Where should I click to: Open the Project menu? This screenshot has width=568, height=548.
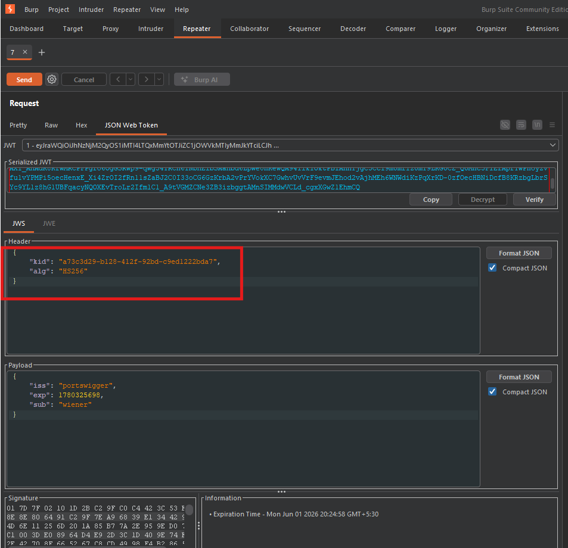pos(58,10)
